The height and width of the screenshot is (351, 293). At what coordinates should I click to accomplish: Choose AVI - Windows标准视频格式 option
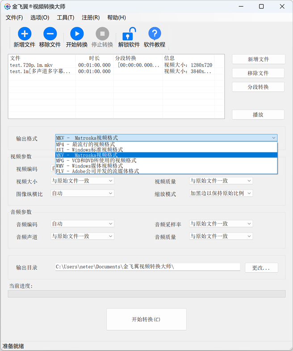(x=167, y=150)
